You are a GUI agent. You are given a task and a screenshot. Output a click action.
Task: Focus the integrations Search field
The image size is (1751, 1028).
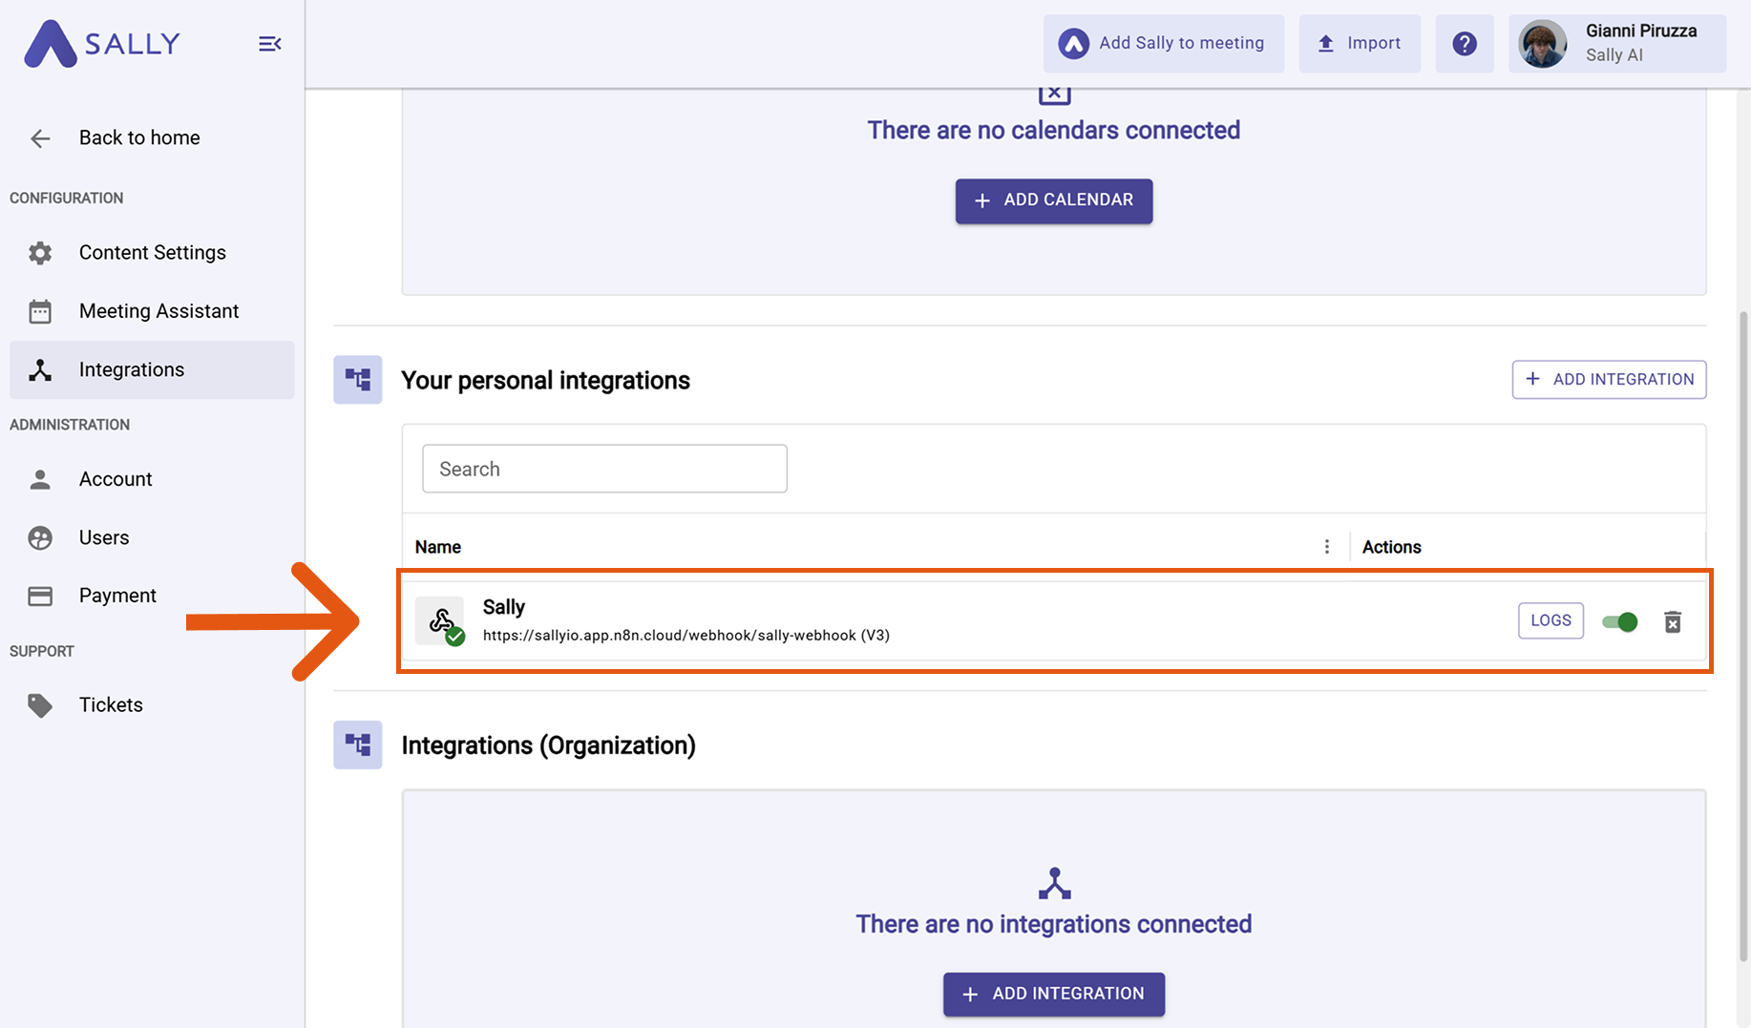click(x=604, y=469)
